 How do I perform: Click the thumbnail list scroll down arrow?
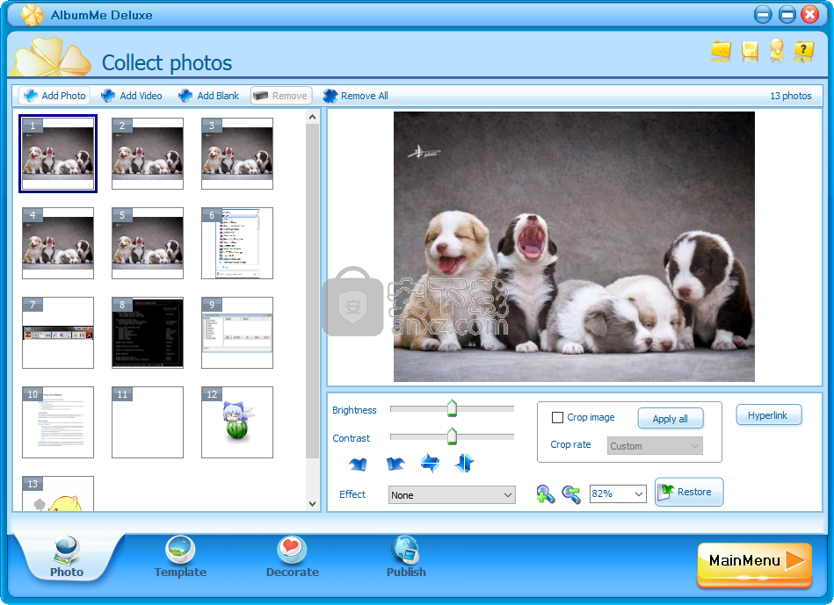point(312,503)
